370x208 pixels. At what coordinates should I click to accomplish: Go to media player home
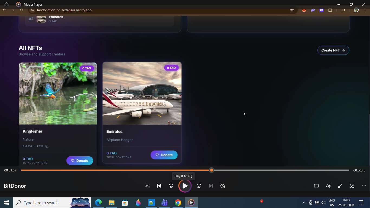click(x=7, y=4)
